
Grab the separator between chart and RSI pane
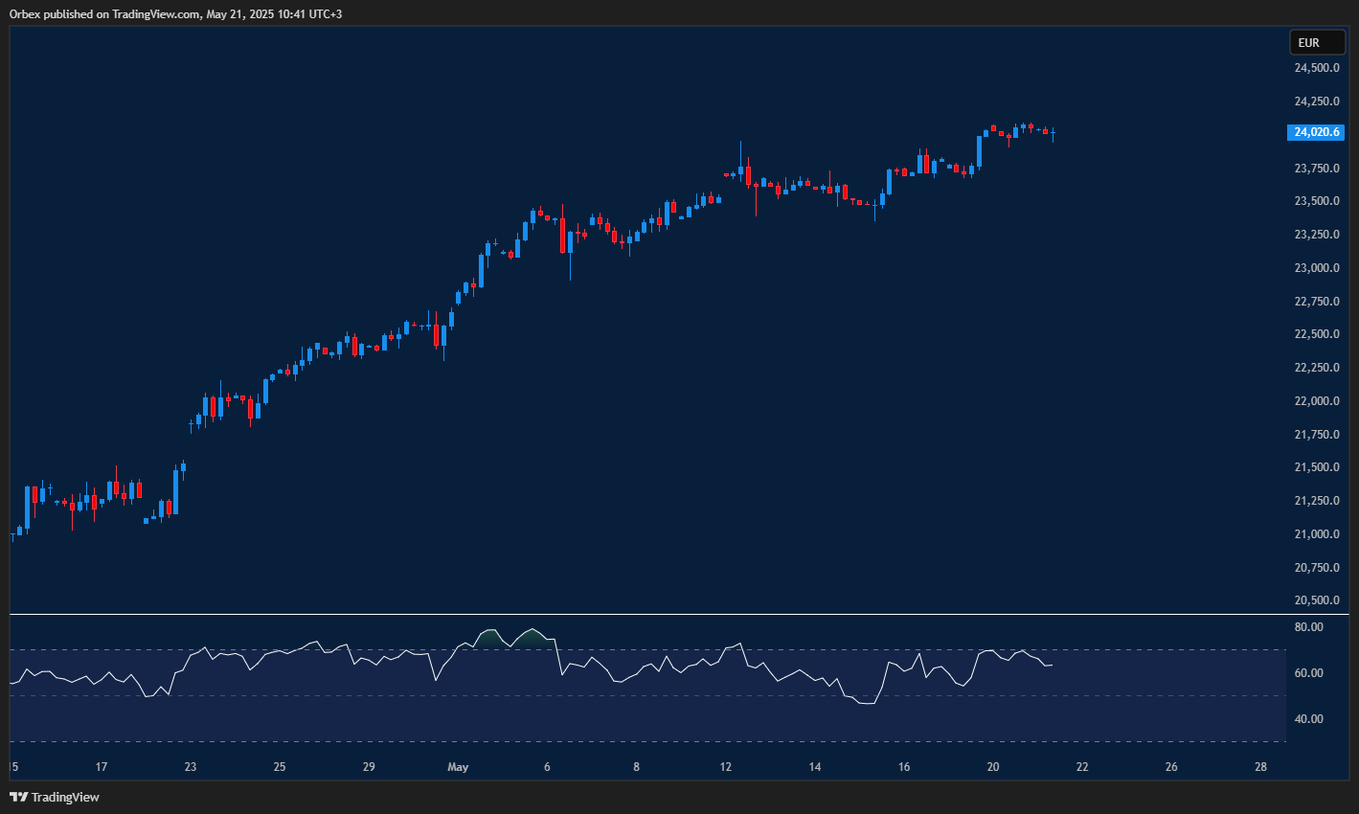[x=670, y=614]
